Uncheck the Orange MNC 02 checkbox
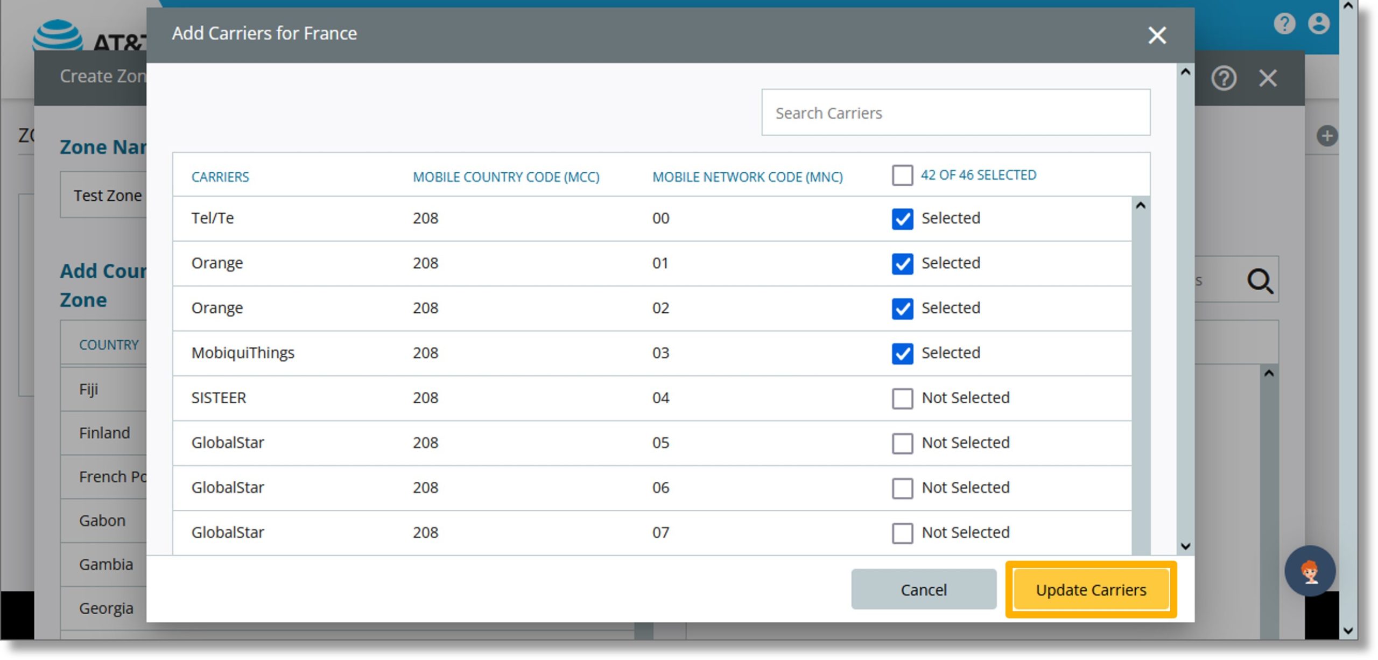 pyautogui.click(x=902, y=309)
